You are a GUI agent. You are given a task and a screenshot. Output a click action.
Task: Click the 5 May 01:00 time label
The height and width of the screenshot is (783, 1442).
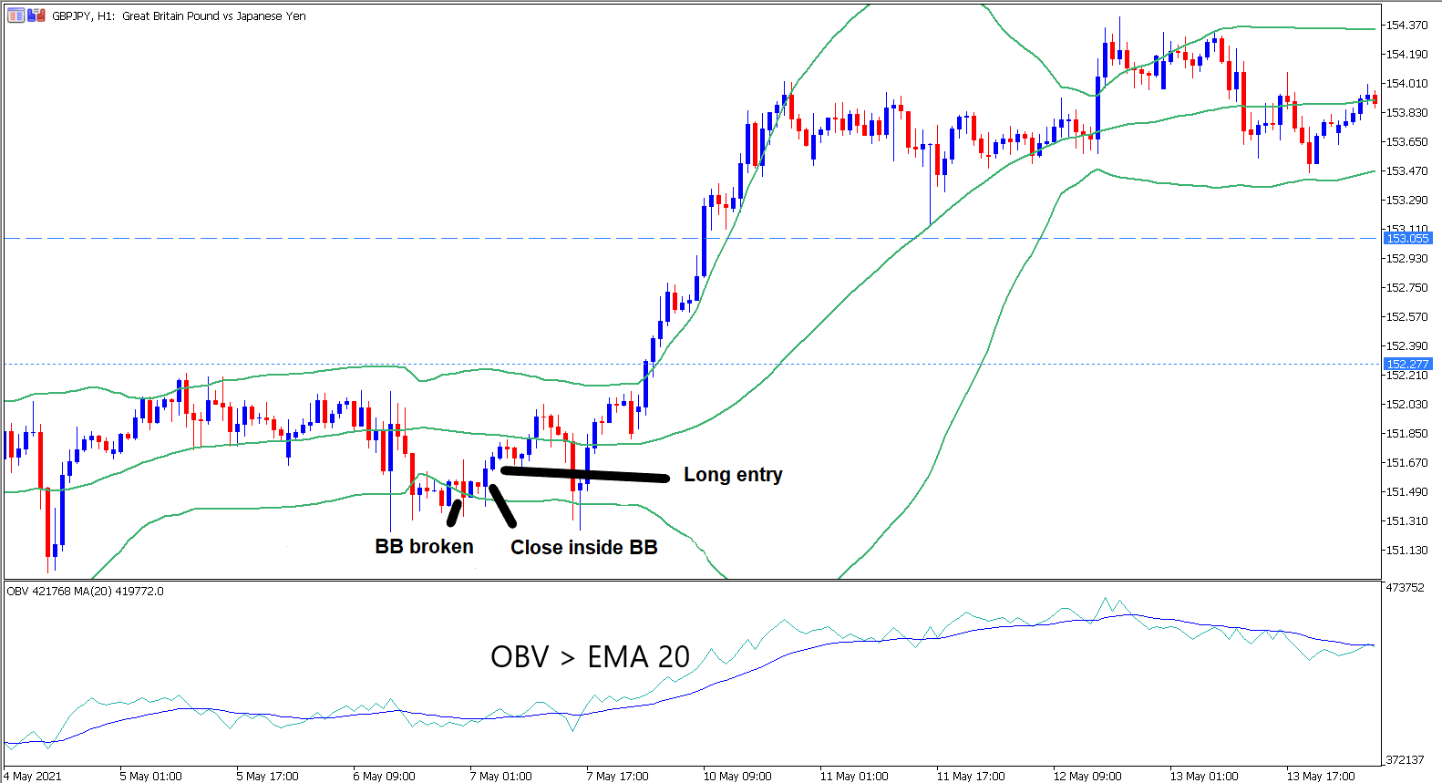(x=150, y=776)
